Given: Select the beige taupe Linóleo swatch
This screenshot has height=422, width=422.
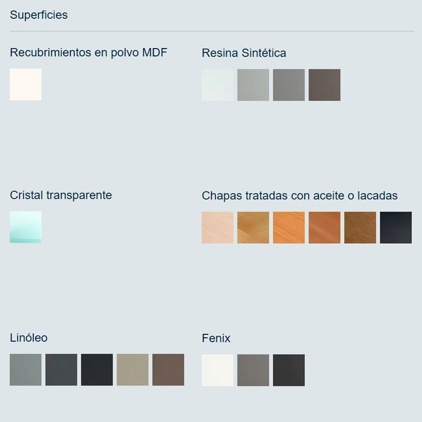Looking at the screenshot, I should (x=132, y=370).
